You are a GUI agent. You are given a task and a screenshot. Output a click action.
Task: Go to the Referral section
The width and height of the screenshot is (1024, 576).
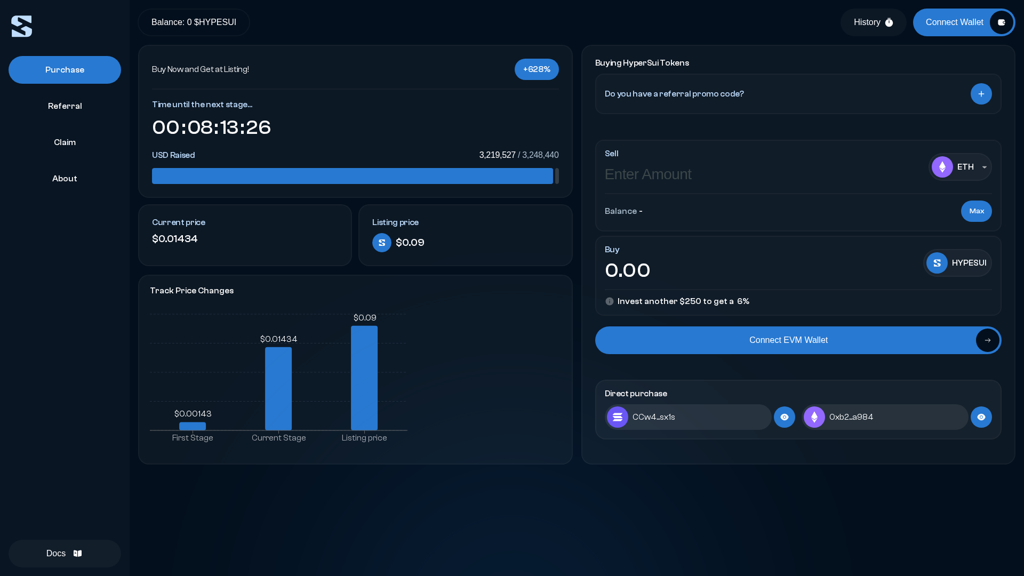pyautogui.click(x=65, y=106)
